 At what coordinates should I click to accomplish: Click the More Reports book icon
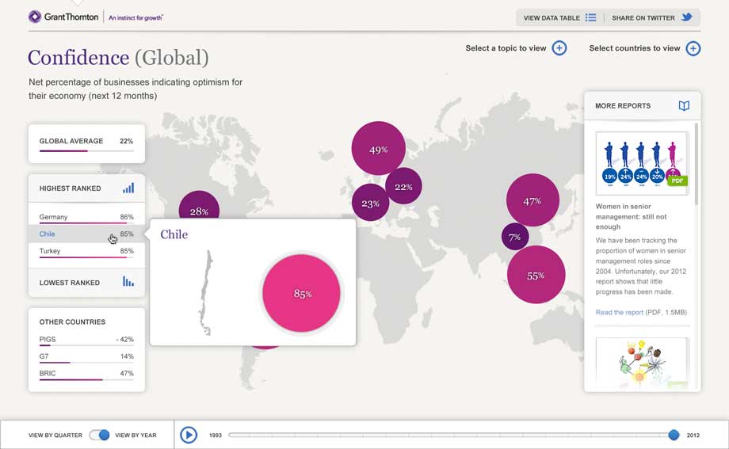[684, 105]
